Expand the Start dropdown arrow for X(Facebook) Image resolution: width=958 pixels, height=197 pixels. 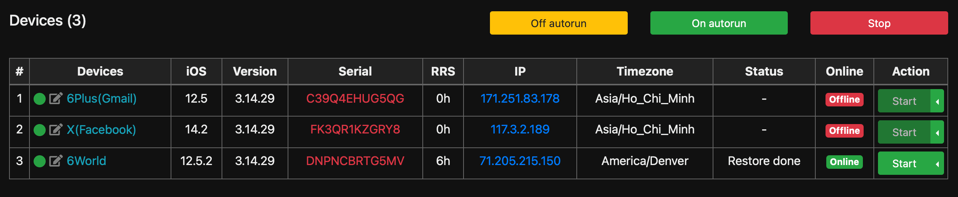(937, 132)
